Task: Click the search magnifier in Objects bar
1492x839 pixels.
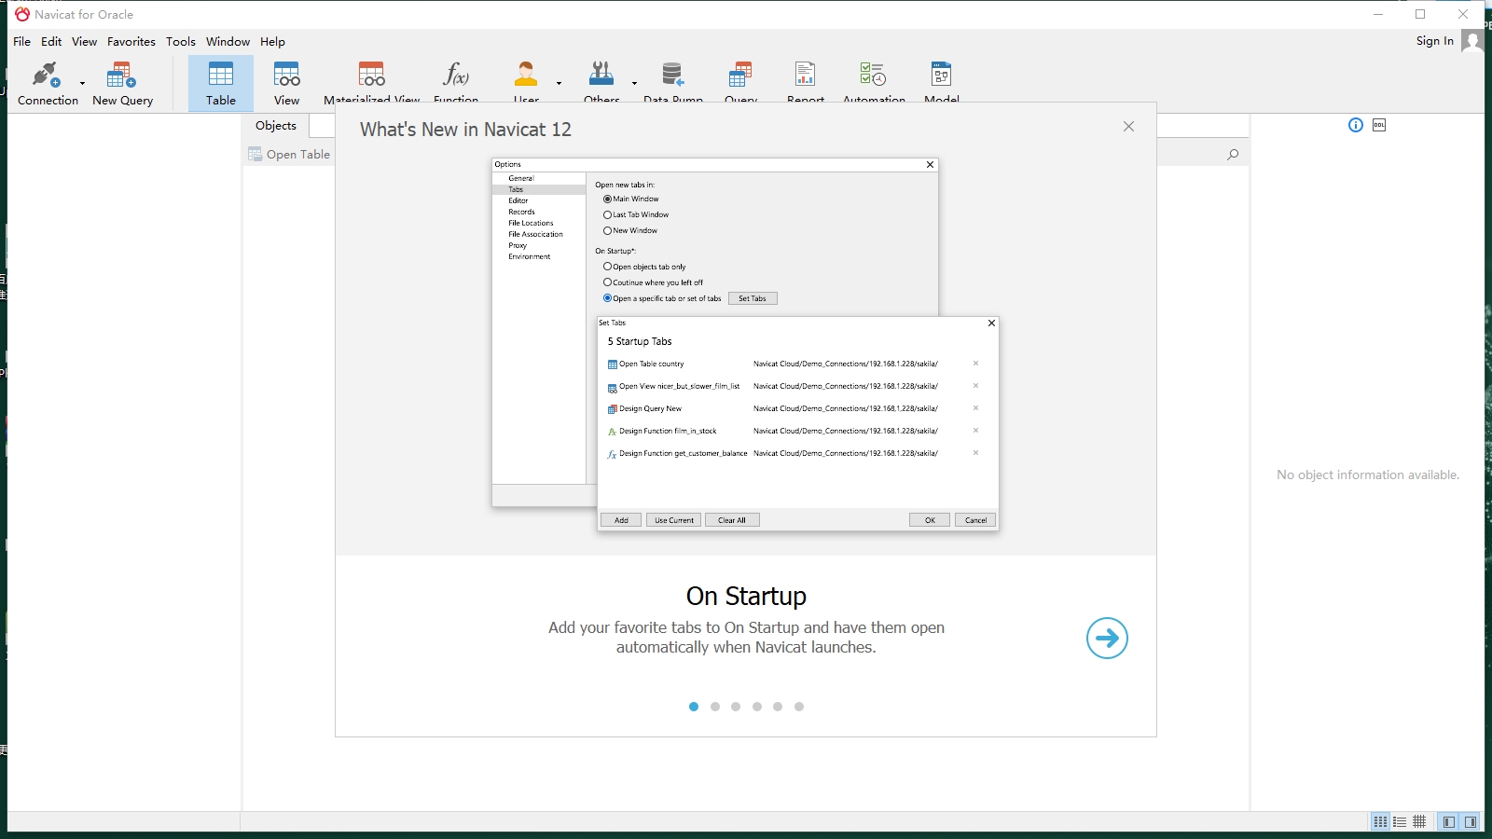Action: click(1233, 155)
